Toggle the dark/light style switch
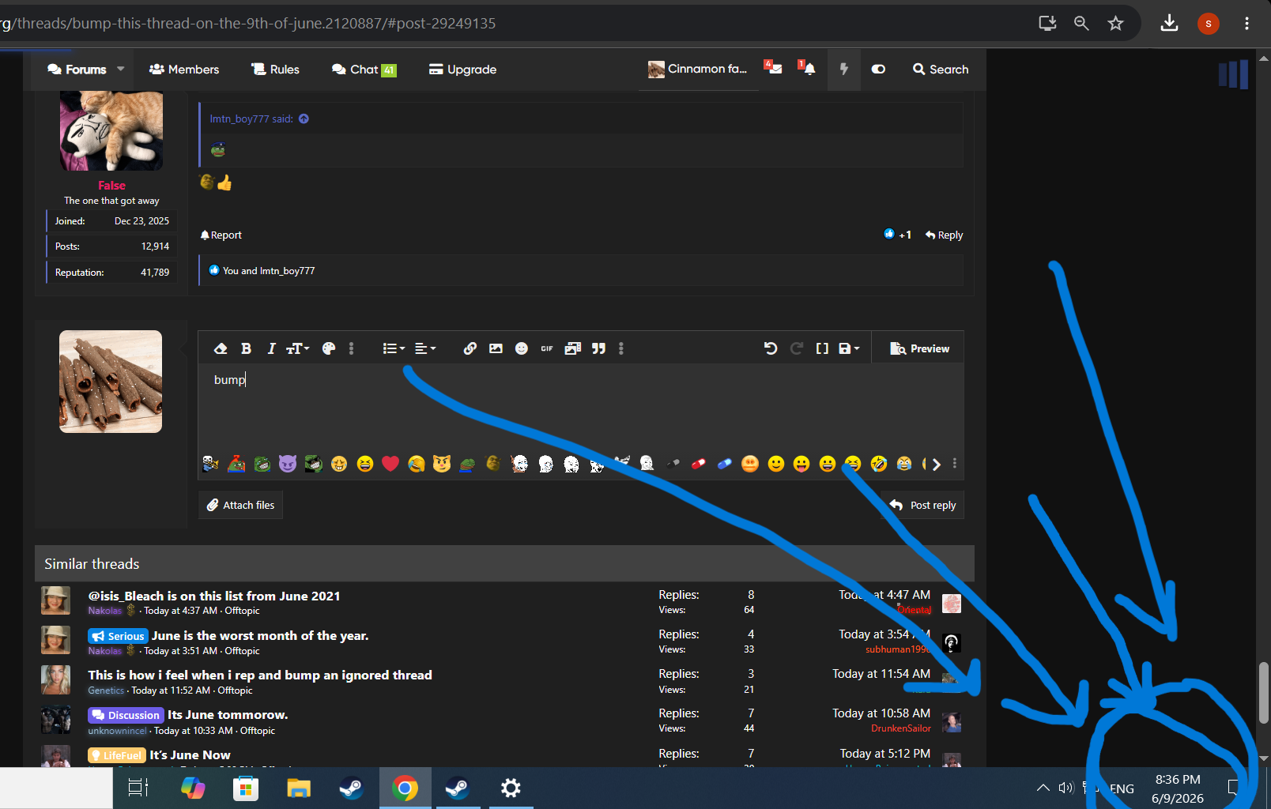This screenshot has width=1271, height=809. tap(878, 70)
